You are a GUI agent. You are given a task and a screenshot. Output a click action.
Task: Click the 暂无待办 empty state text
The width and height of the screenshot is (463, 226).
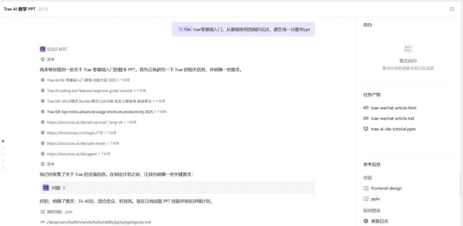[408, 61]
